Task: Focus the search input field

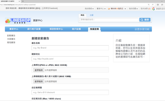Action: click(109, 20)
